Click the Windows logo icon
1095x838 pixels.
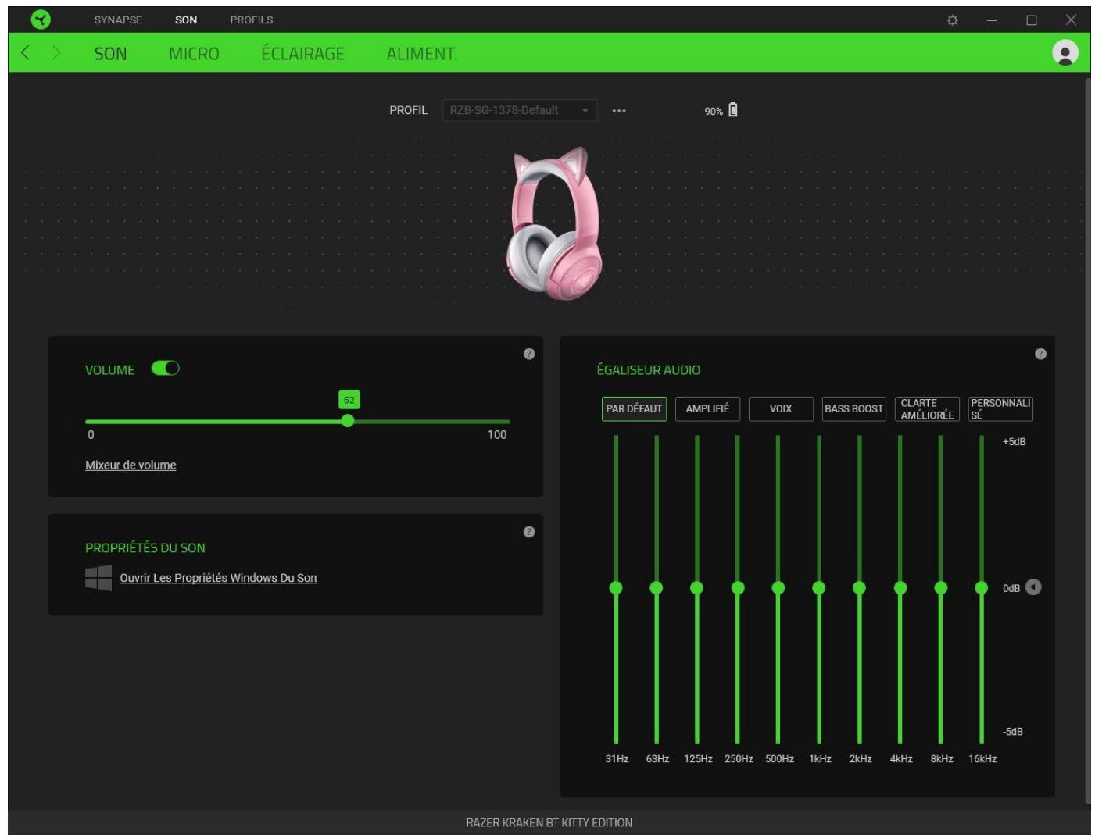(98, 578)
